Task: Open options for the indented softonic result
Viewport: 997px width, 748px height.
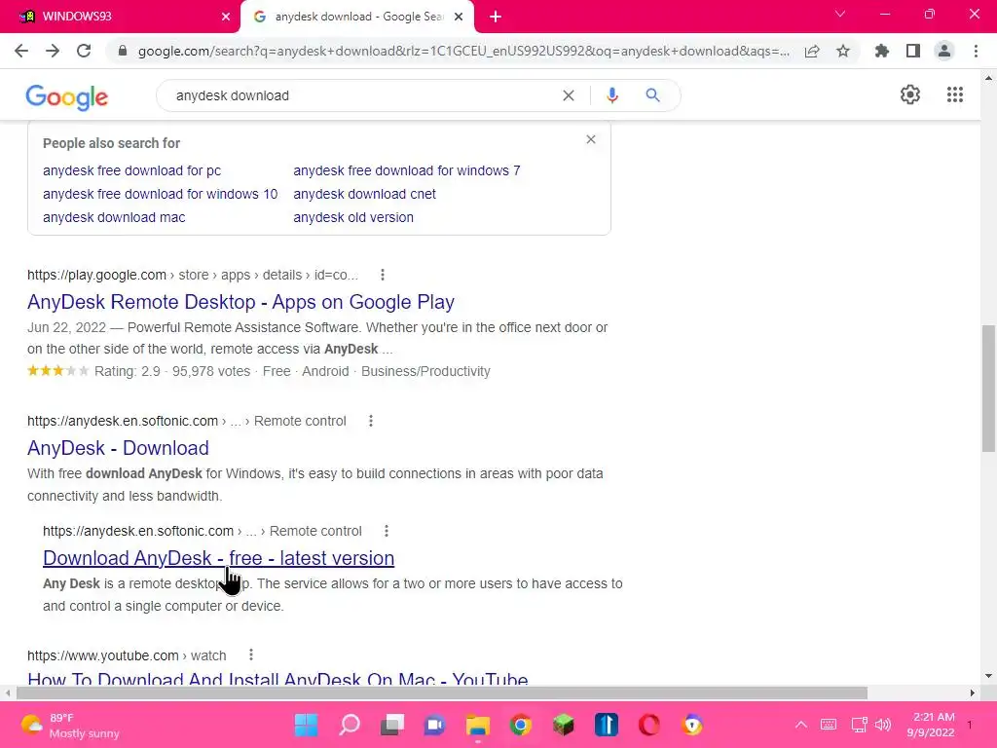Action: (x=386, y=531)
